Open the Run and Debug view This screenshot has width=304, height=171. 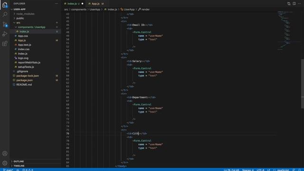click(x=5, y=34)
